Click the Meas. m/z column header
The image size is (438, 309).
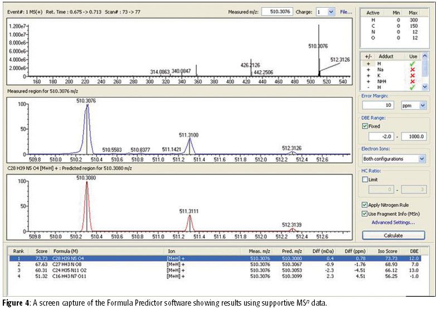(x=260, y=251)
